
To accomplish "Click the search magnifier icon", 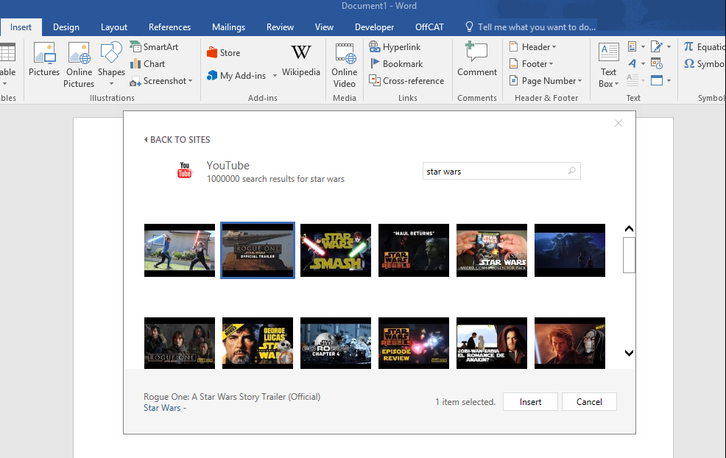I will 572,171.
